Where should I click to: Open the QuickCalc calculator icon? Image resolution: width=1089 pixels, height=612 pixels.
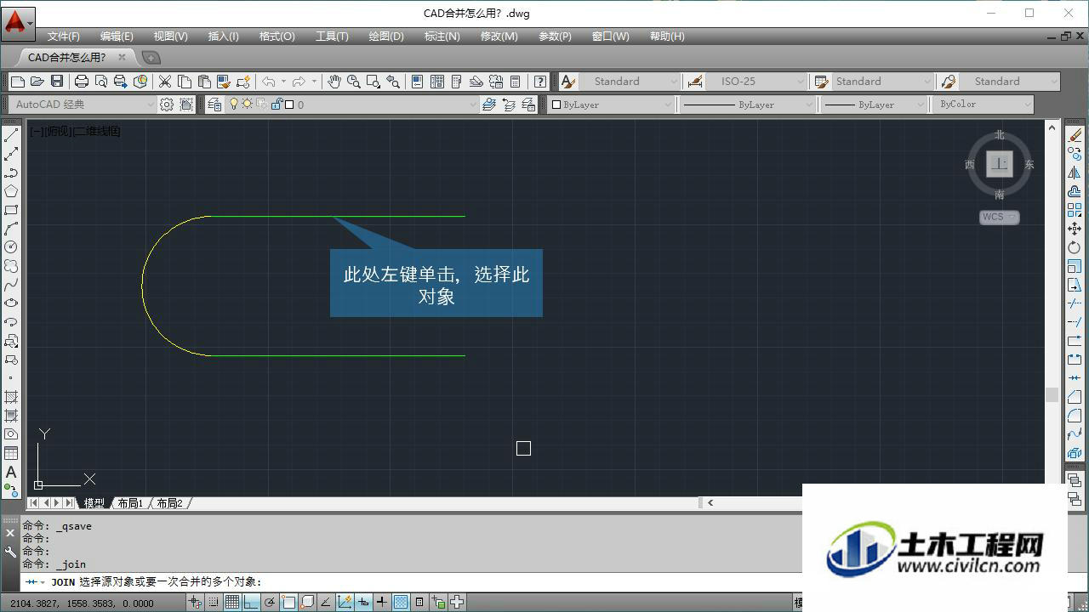pos(516,82)
